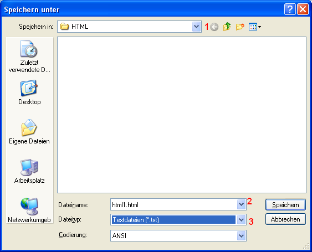This screenshot has height=252, width=312.
Task: Go to Eigene Dateien
Action: coord(29,132)
